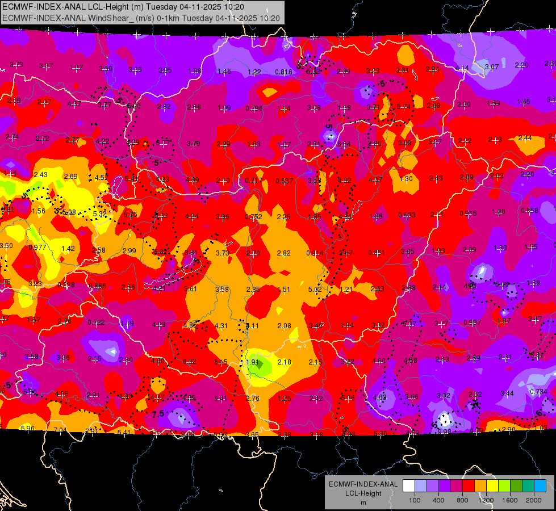556x511 pixels.
Task: Click the 0.851 grid point value
Action: point(377,253)
